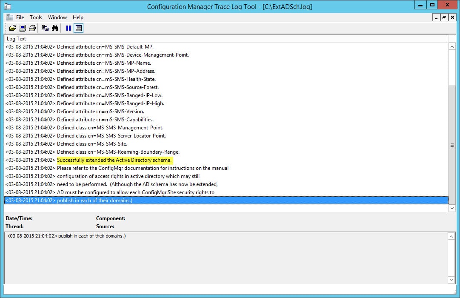The image size is (460, 298).
Task: Select line with MS-SMS-MP-Address
Action: [x=226, y=71]
